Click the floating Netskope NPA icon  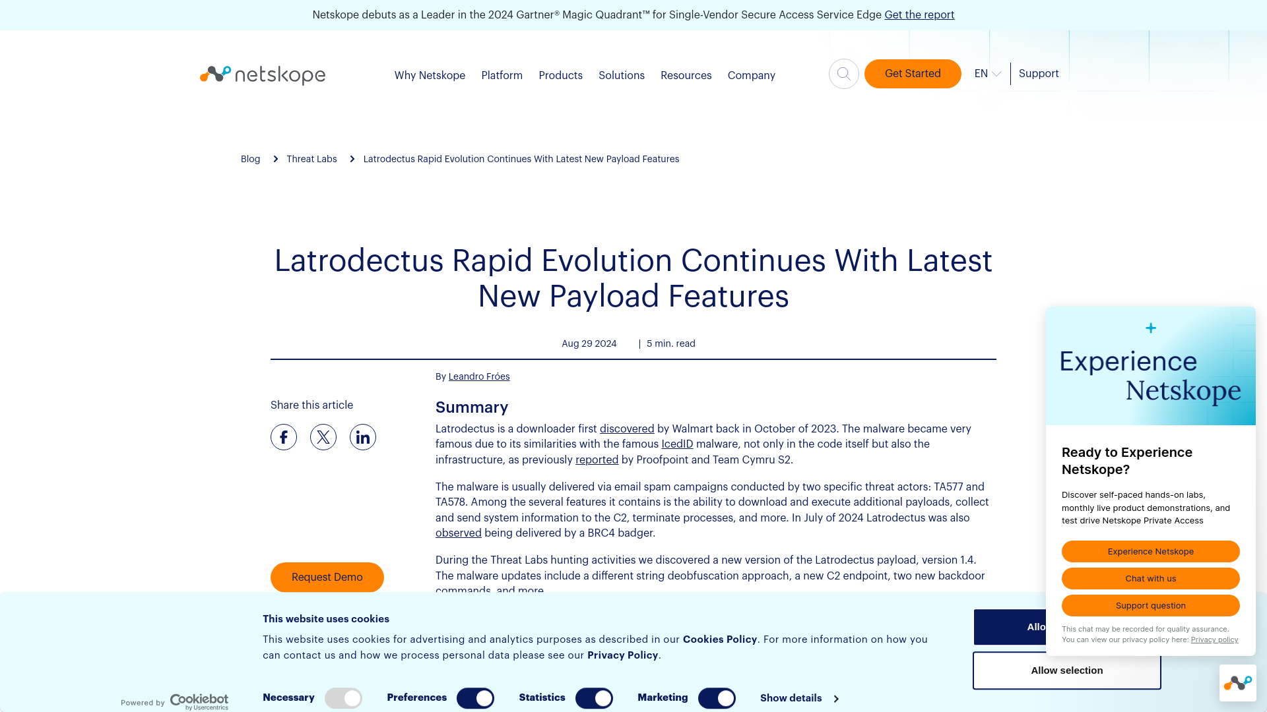click(x=1238, y=683)
